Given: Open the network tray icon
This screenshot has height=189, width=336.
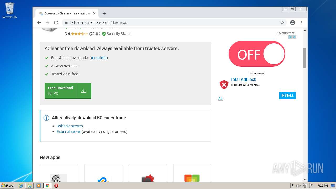Looking at the screenshot, I should pos(304,186).
